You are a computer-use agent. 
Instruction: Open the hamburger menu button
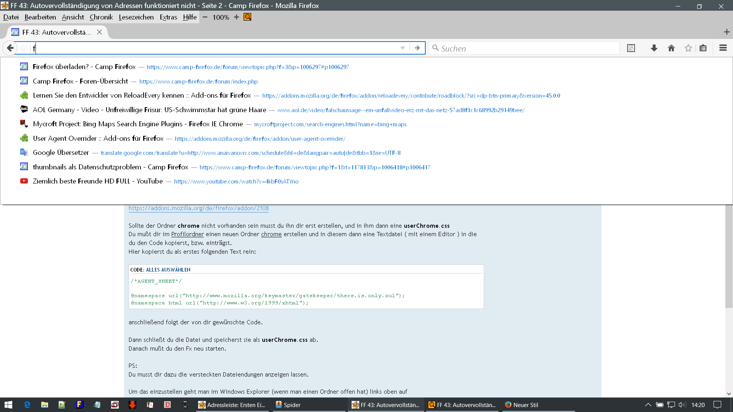point(723,48)
